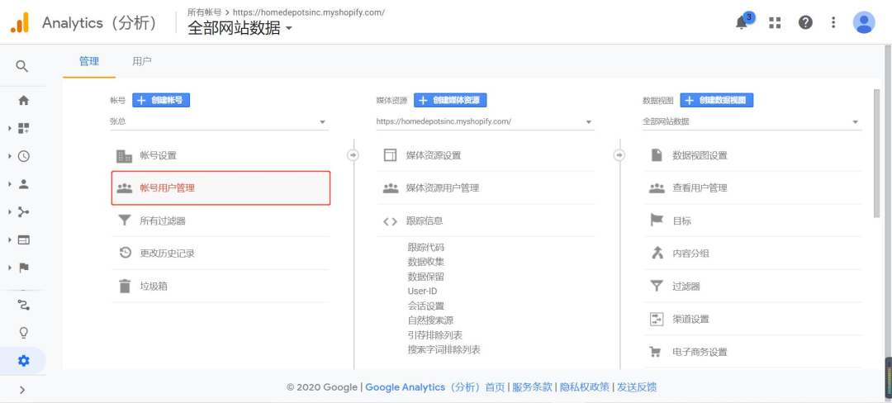Click the user profile avatar
The height and width of the screenshot is (403, 892).
tap(864, 23)
